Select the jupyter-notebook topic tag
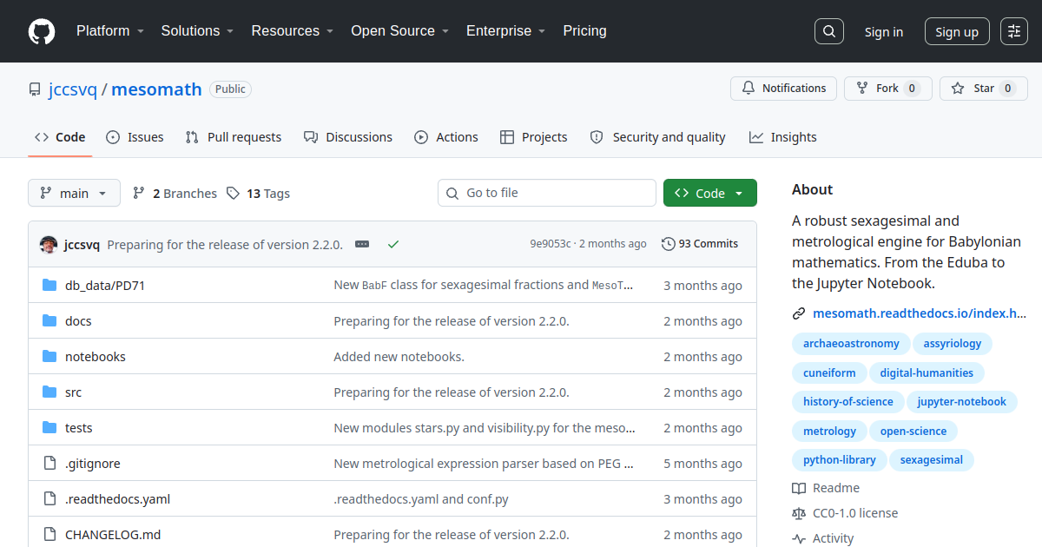This screenshot has height=547, width=1042. click(962, 402)
